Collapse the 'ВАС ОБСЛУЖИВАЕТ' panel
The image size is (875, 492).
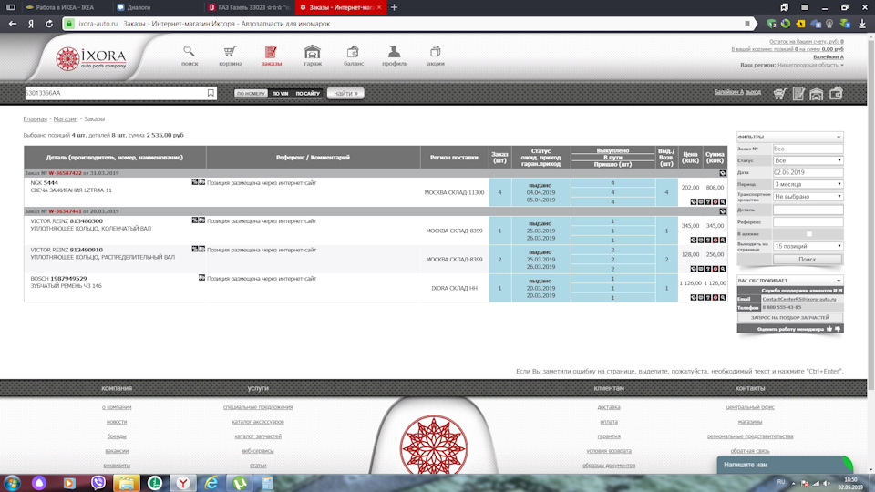click(839, 281)
